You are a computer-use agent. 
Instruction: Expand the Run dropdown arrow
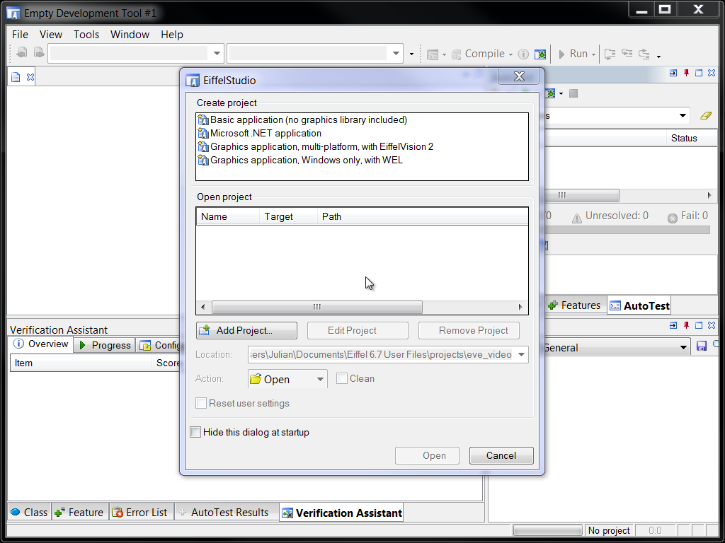pos(594,55)
